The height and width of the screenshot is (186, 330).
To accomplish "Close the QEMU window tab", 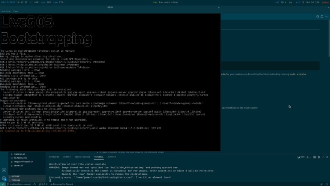I will click(219, 7).
